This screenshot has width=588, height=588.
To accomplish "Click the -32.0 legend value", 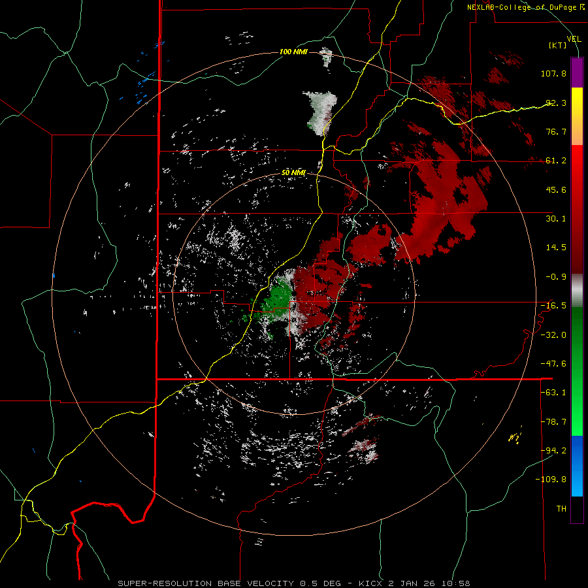I will (553, 335).
